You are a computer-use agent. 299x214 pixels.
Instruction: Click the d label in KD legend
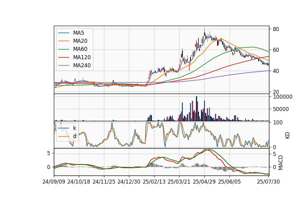tap(75, 136)
